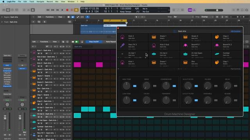The width and height of the screenshot is (250, 140).
Task: Select the Kick 2 drum pad
Action: [133, 38]
